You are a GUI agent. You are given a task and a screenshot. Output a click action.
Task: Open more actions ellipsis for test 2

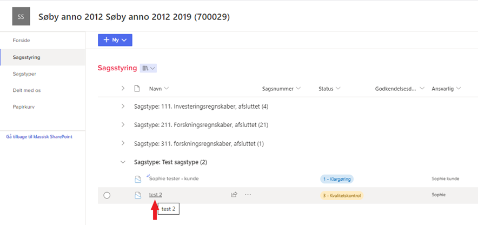(248, 195)
